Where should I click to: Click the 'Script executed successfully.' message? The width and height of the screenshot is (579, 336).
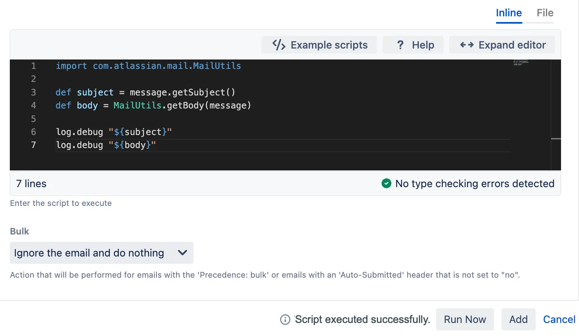pos(363,319)
